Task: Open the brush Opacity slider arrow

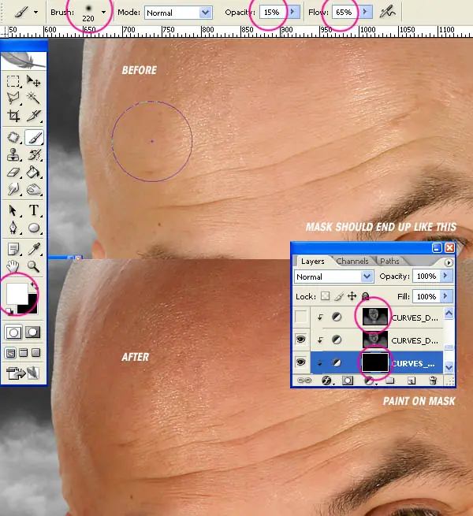Action: click(292, 12)
